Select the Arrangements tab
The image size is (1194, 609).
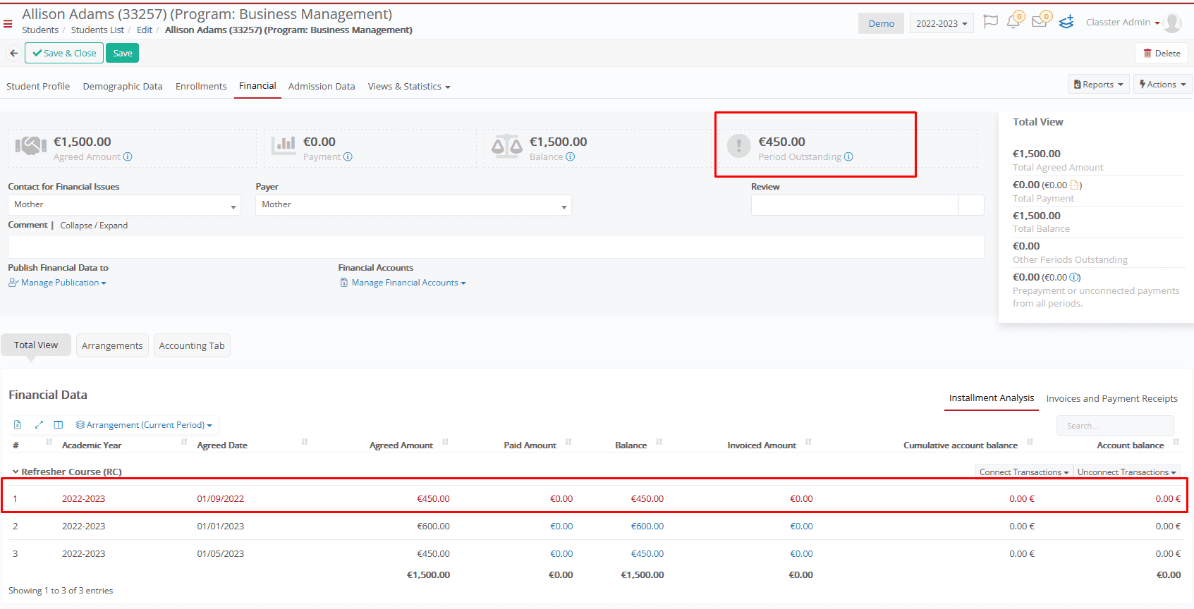click(x=112, y=345)
